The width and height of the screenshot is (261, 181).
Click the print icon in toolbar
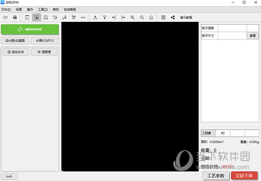(x=15, y=17)
